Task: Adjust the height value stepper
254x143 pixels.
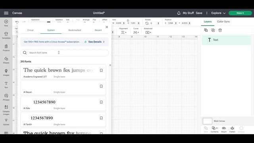Action: [139, 23]
